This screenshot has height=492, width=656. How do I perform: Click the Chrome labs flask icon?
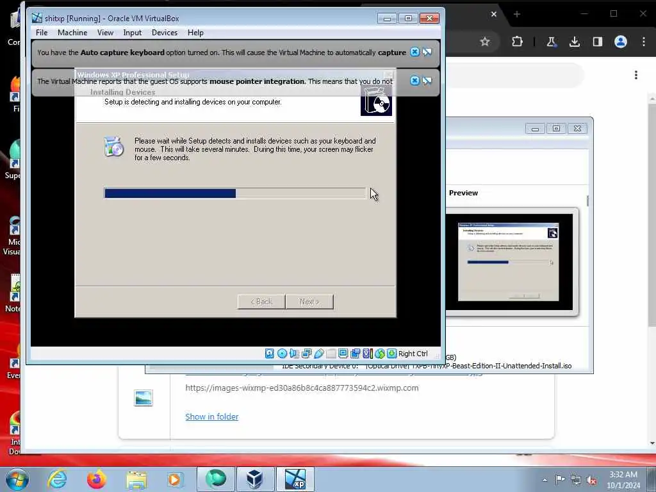pos(552,42)
